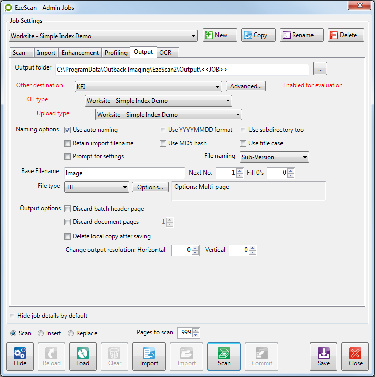
Task: Click the Hide button with gear icon
Action: pos(20,357)
